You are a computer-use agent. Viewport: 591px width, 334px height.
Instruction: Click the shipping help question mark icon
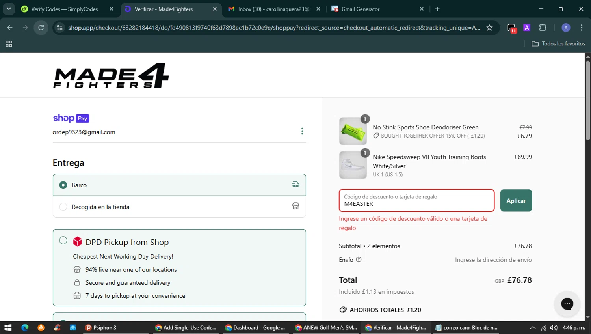pyautogui.click(x=359, y=259)
